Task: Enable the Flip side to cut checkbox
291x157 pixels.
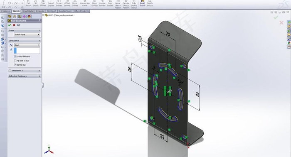Action: (15, 61)
